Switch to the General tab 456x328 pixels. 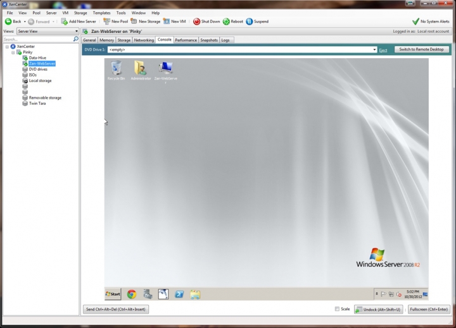(89, 40)
